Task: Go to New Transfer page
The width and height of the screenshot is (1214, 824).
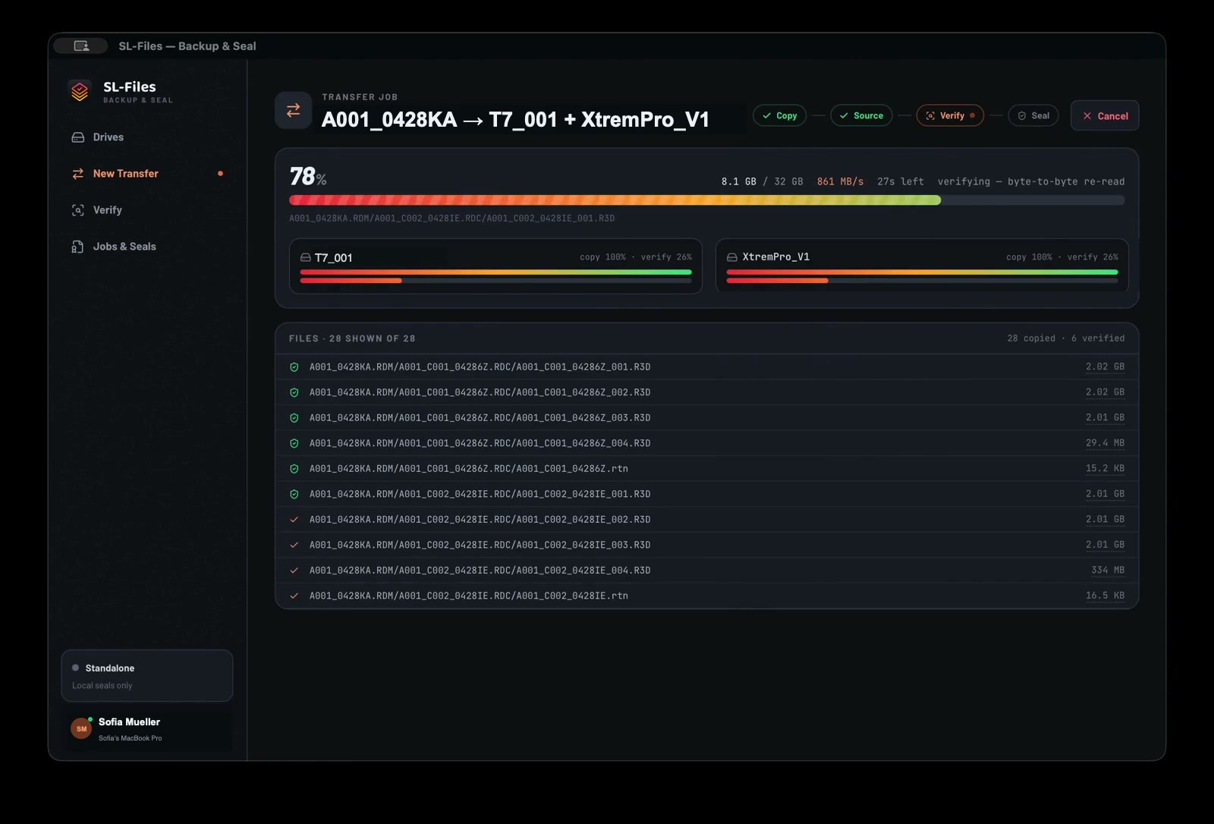Action: coord(146,174)
